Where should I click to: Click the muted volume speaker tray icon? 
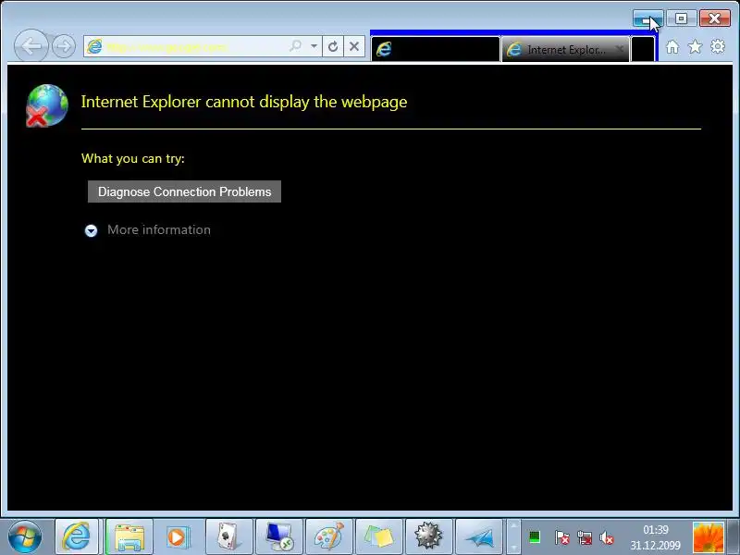click(x=607, y=537)
